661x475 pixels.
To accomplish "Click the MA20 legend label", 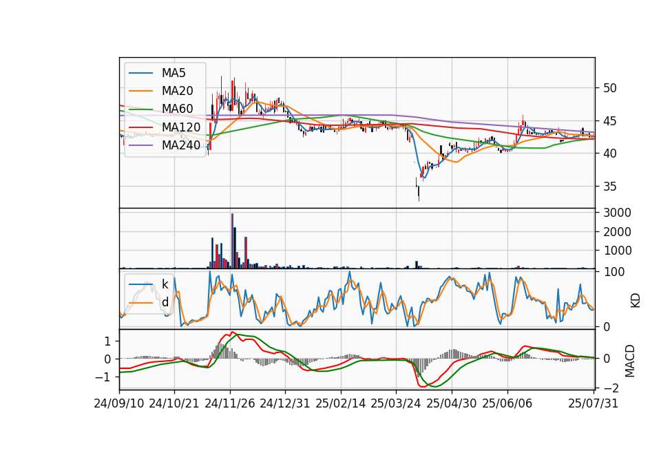I will [177, 91].
